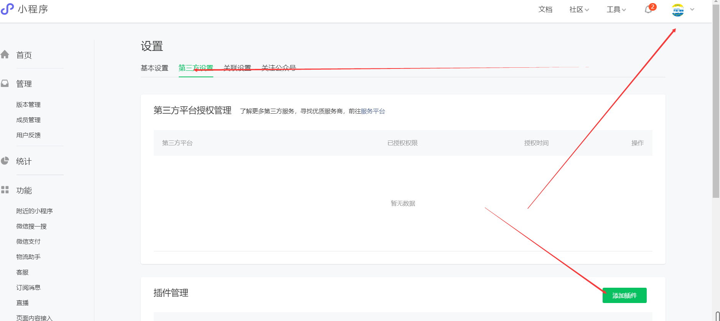Click the Mini Program logo icon
Image resolution: width=720 pixels, height=321 pixels.
coord(7,9)
